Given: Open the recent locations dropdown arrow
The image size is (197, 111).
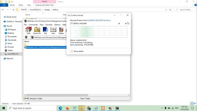Looking at the screenshot, I should (10, 10).
